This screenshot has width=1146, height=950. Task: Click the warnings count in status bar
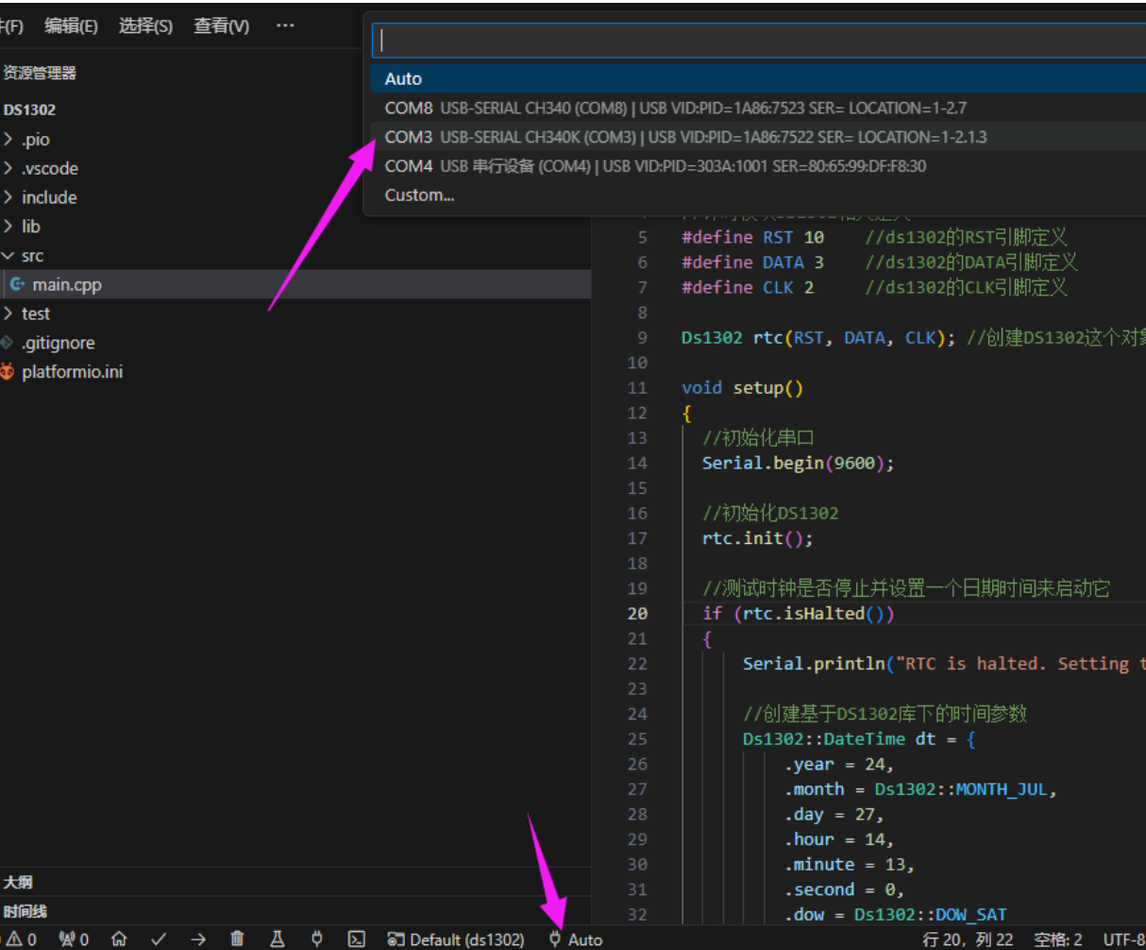[x=23, y=939]
